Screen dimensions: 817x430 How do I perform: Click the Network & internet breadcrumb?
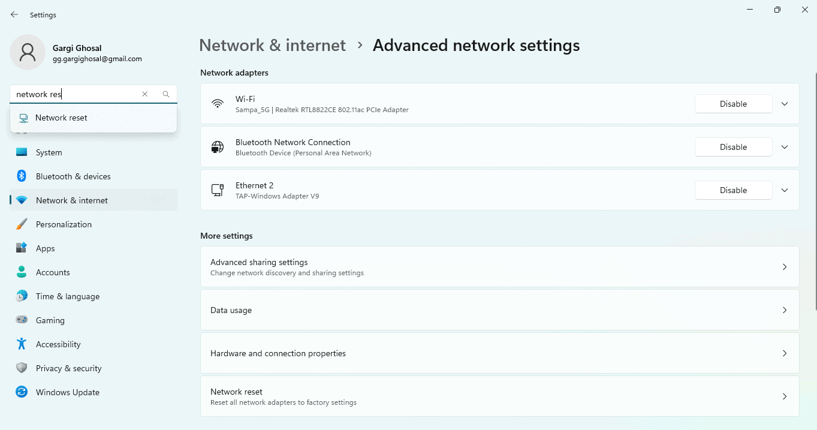(272, 45)
